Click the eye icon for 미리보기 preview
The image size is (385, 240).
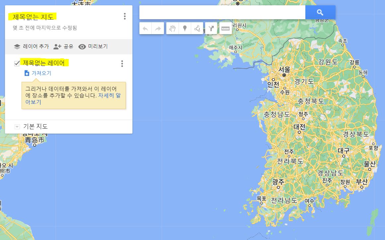tap(82, 46)
